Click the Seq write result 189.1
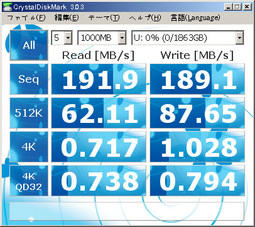Image resolution: width=255 pixels, height=227 pixels. click(x=197, y=79)
